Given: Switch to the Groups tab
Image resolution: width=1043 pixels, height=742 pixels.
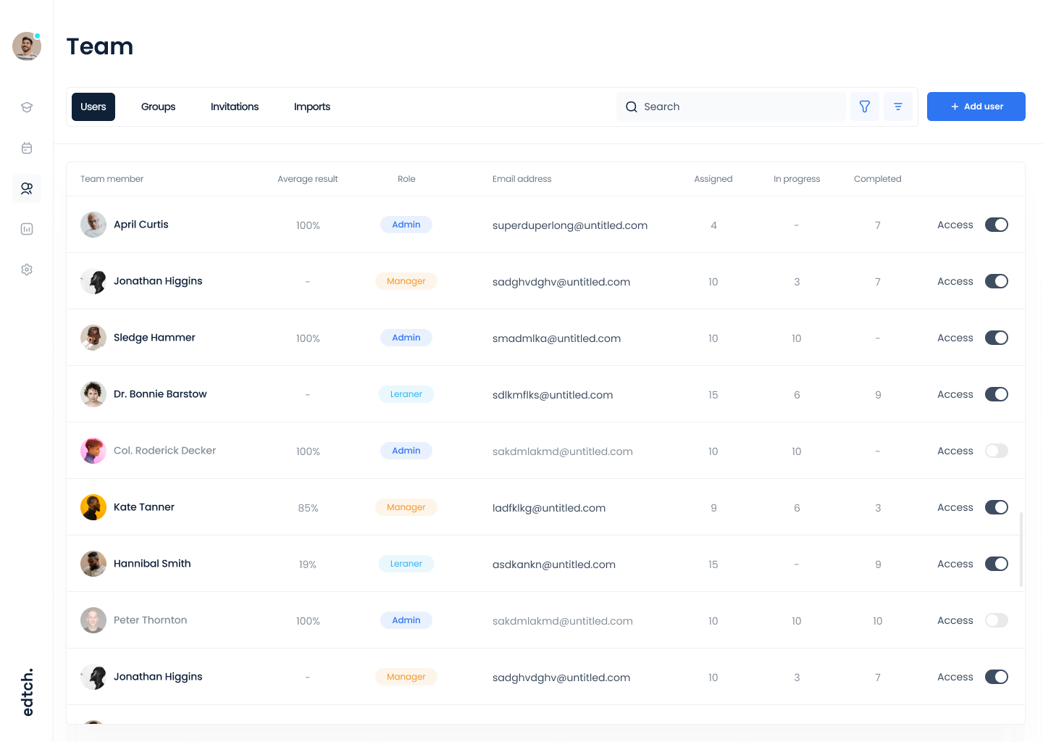Looking at the screenshot, I should click(158, 107).
